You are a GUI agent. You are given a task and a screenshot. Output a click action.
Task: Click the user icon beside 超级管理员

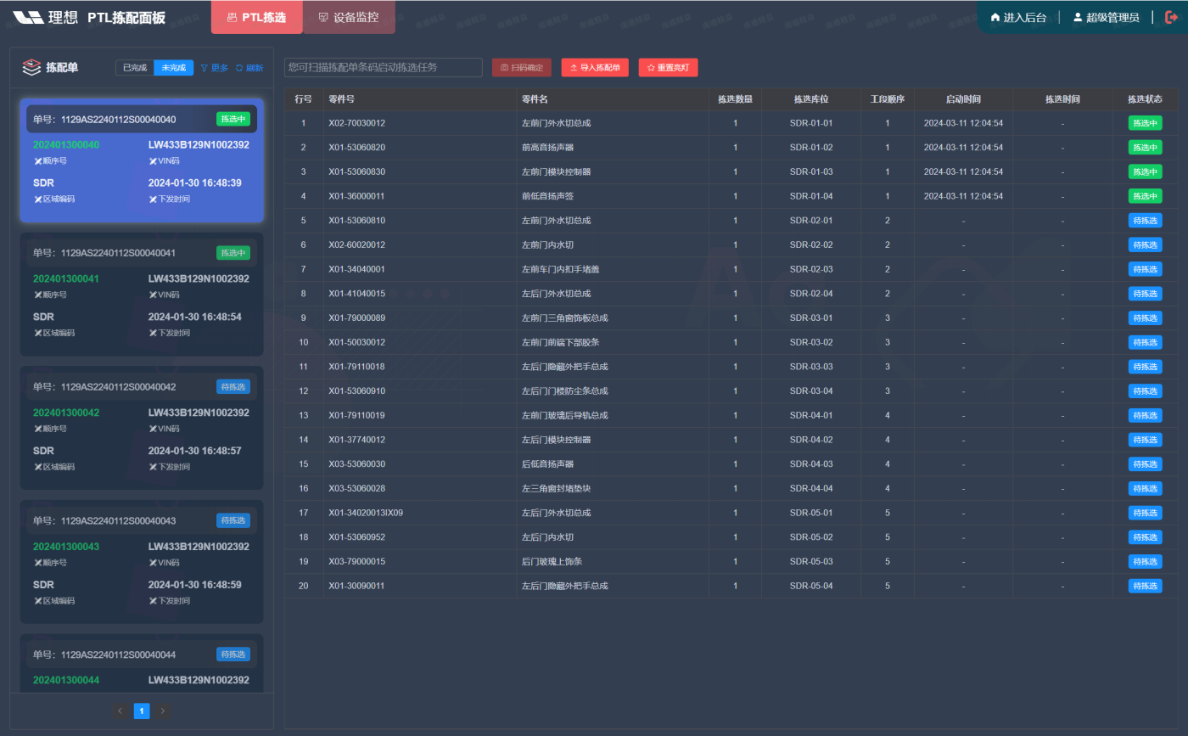1078,17
